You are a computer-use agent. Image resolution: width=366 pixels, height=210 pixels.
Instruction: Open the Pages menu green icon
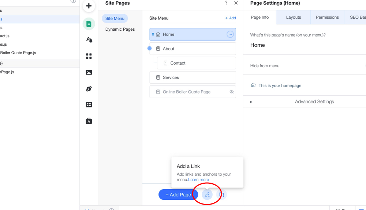89,24
